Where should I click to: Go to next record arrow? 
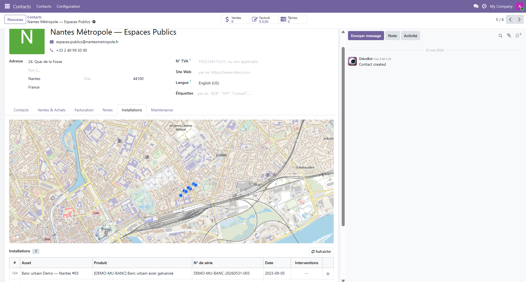(519, 20)
